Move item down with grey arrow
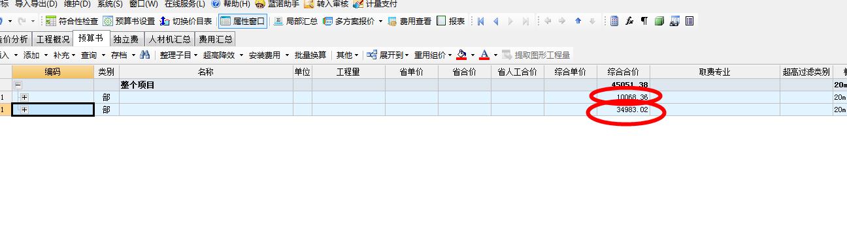 pos(592,21)
